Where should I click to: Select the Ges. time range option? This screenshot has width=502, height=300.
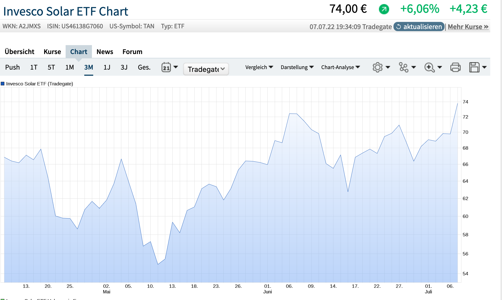[x=144, y=67]
